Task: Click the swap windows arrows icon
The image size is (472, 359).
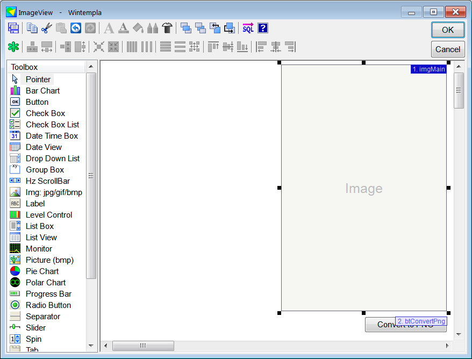Action: pyautogui.click(x=215, y=28)
